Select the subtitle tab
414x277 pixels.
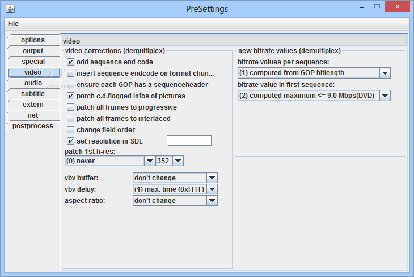point(33,94)
